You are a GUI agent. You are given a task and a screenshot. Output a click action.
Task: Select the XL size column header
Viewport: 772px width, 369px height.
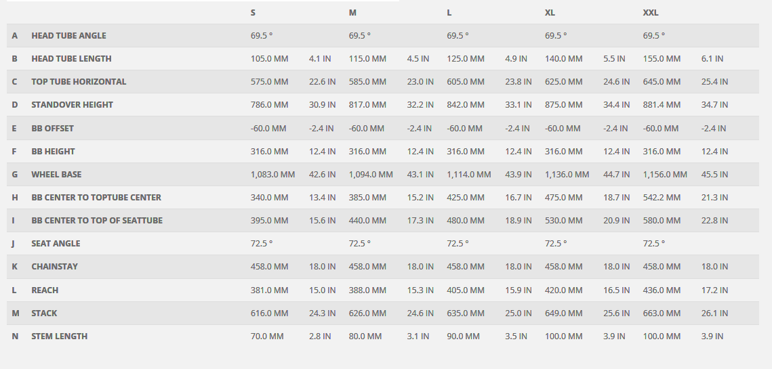[550, 13]
